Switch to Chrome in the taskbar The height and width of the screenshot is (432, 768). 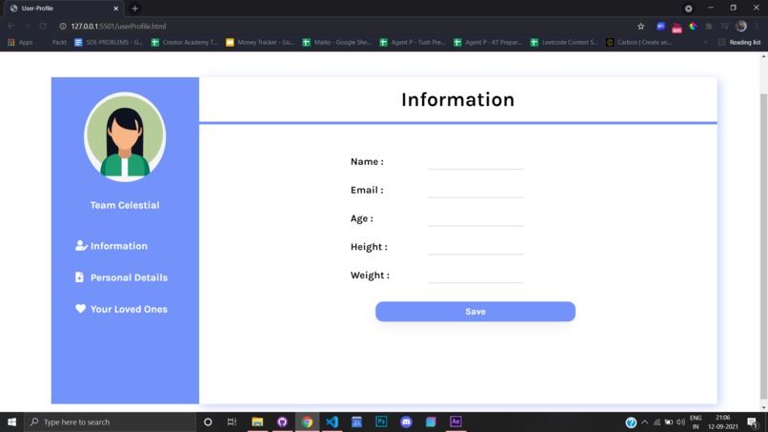[307, 422]
